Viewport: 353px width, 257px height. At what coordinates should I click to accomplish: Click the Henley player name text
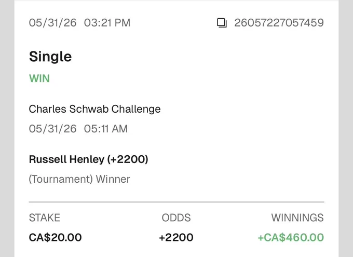point(87,159)
